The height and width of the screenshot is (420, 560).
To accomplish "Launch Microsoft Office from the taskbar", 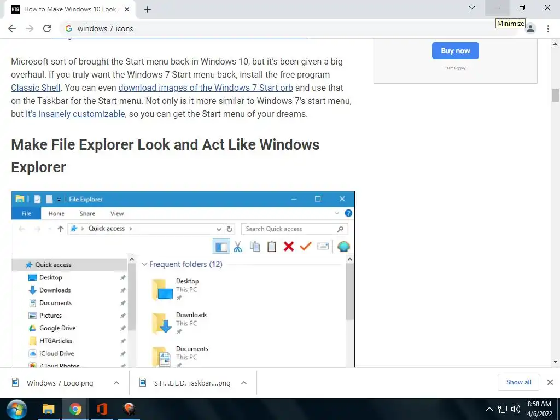I will [x=102, y=409].
